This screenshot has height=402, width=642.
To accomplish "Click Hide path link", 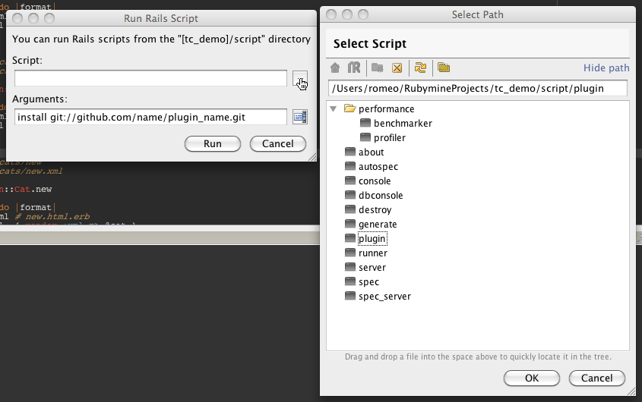I will coord(606,68).
